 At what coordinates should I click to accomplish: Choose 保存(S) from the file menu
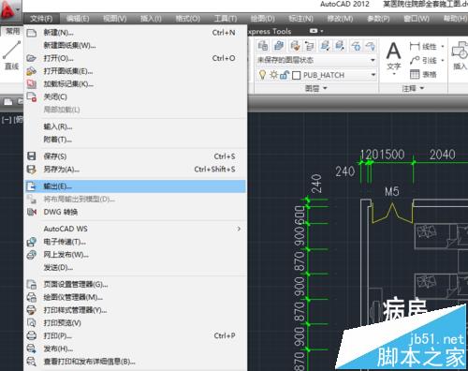point(135,156)
